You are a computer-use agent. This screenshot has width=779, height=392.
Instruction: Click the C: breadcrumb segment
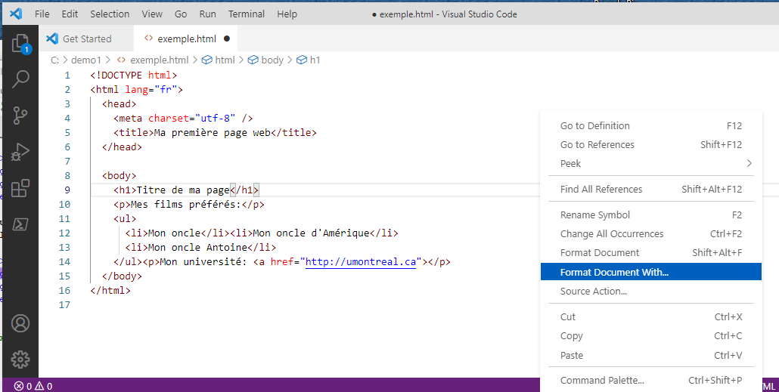pos(55,60)
